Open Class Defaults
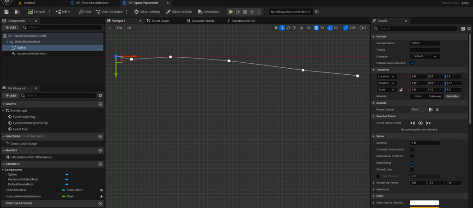This screenshot has height=208, width=473. (x=179, y=12)
